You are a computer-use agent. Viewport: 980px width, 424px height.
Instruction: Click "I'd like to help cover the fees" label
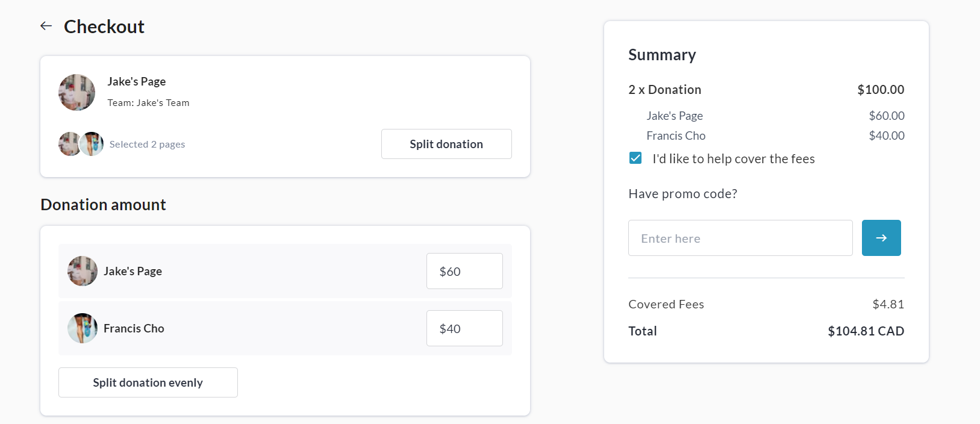click(x=733, y=159)
